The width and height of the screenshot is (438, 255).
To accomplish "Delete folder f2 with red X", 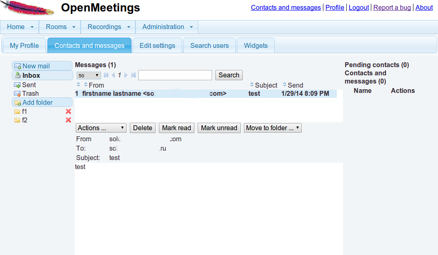I will [x=68, y=120].
